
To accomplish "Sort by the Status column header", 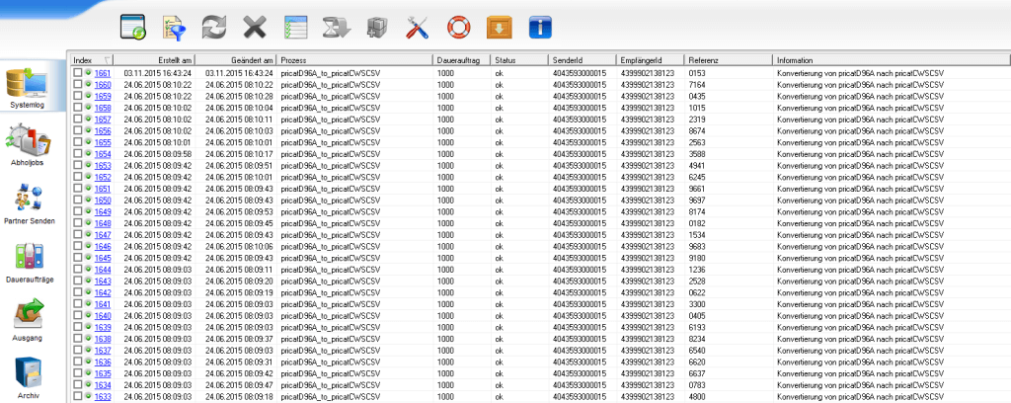I will pyautogui.click(x=505, y=60).
